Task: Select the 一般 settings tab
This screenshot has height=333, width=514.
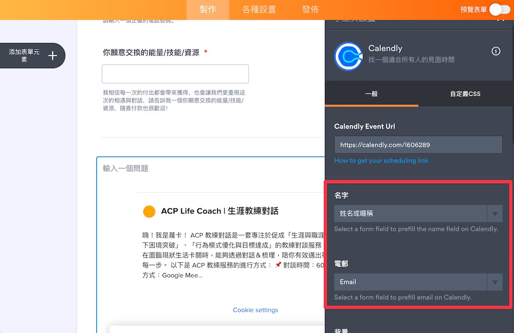Action: [371, 94]
